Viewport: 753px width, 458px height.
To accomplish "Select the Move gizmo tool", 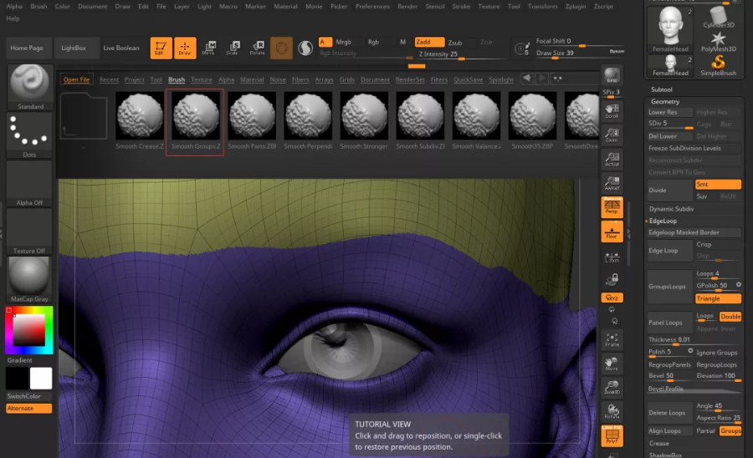I will click(x=209, y=48).
